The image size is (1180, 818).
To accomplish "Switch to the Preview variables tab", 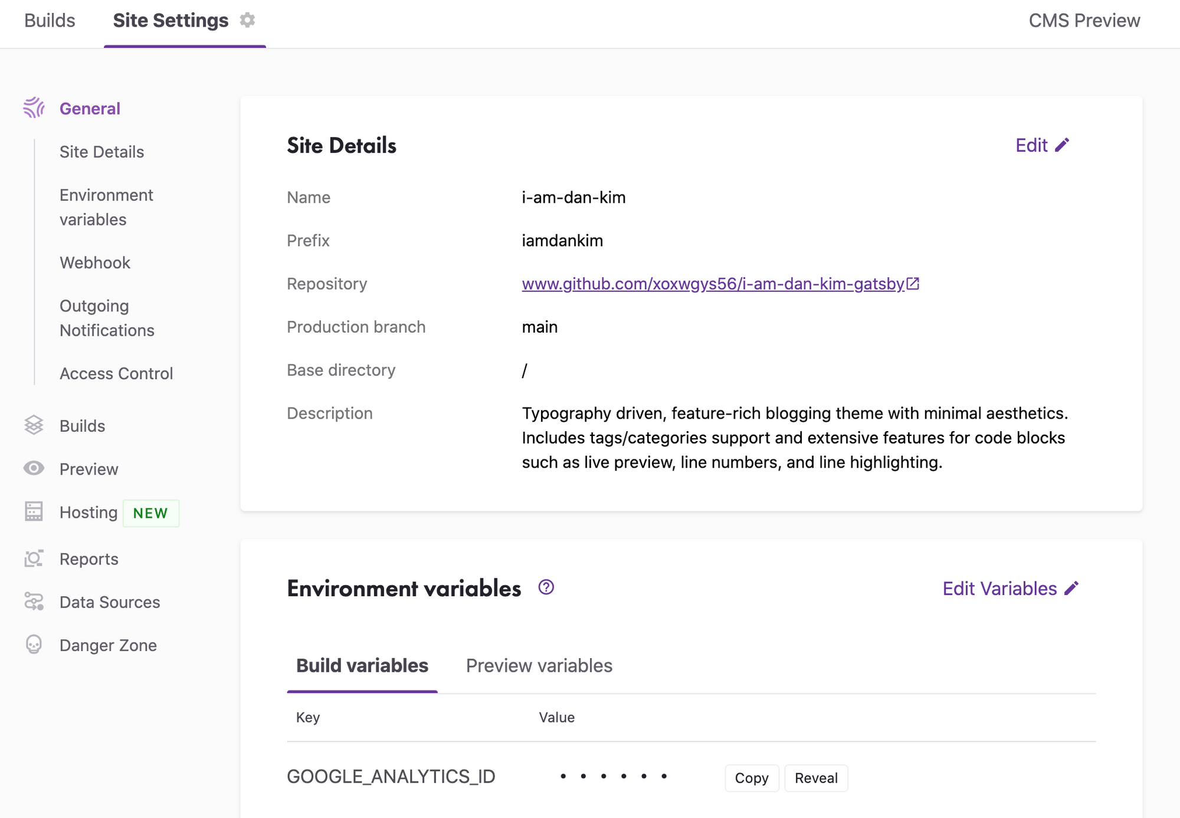I will [539, 665].
